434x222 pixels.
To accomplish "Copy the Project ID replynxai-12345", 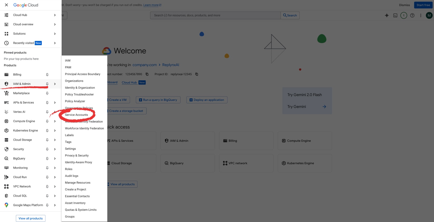I will click(x=197, y=74).
